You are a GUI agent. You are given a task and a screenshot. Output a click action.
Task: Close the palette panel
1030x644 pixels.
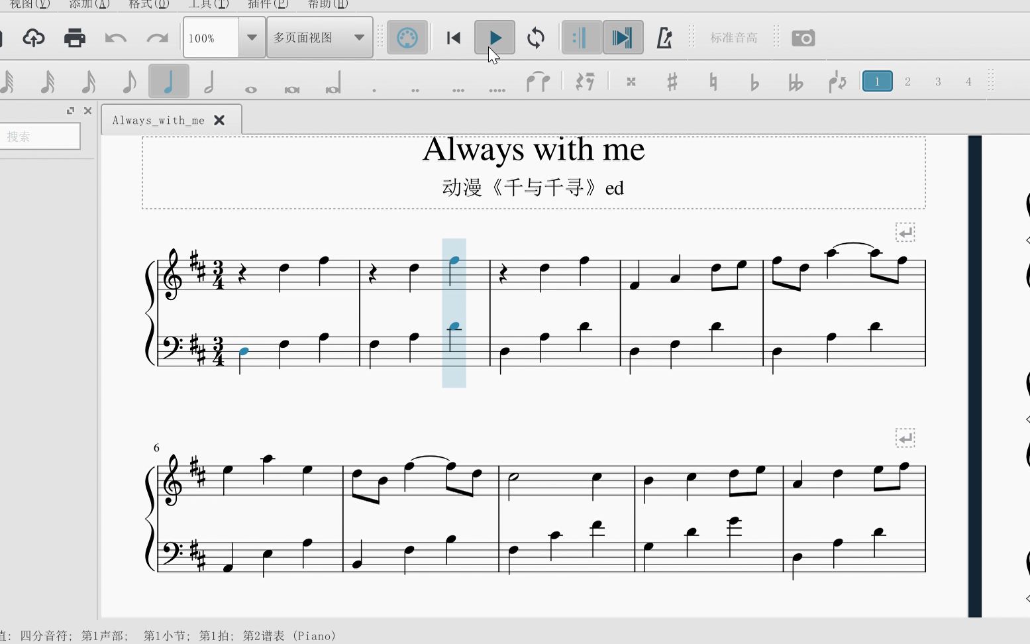pos(87,111)
